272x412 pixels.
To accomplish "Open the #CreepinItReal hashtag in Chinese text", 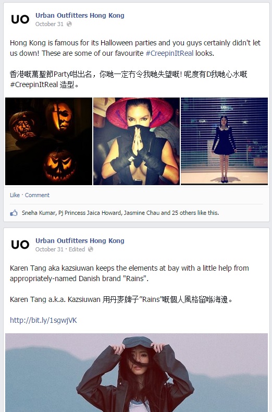I will click(x=34, y=84).
